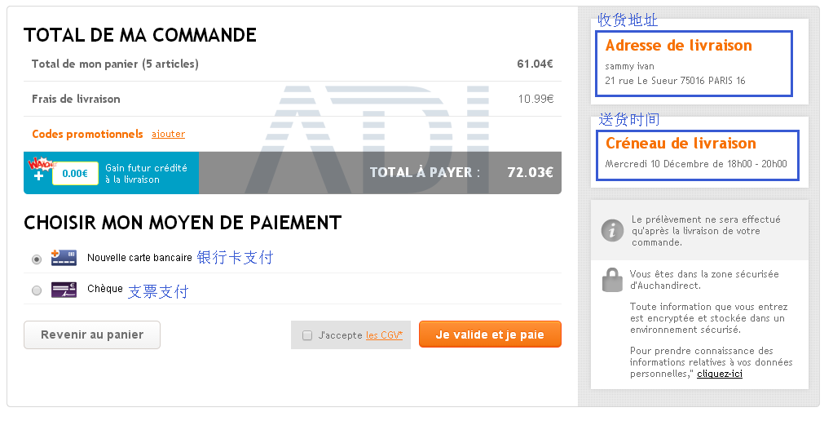Select the Chèque payment radio button
Image resolution: width=833 pixels, height=421 pixels.
click(36, 290)
